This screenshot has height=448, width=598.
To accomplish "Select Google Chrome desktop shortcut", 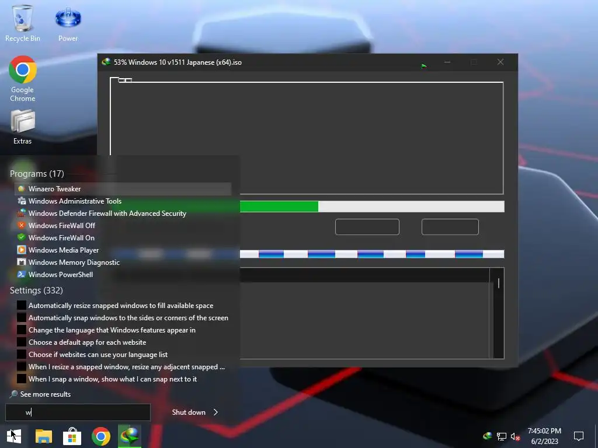I will pyautogui.click(x=23, y=79).
